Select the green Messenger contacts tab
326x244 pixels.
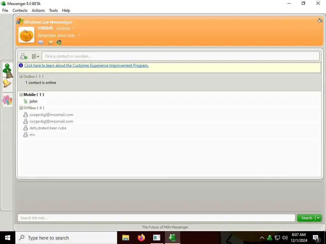tap(8, 70)
